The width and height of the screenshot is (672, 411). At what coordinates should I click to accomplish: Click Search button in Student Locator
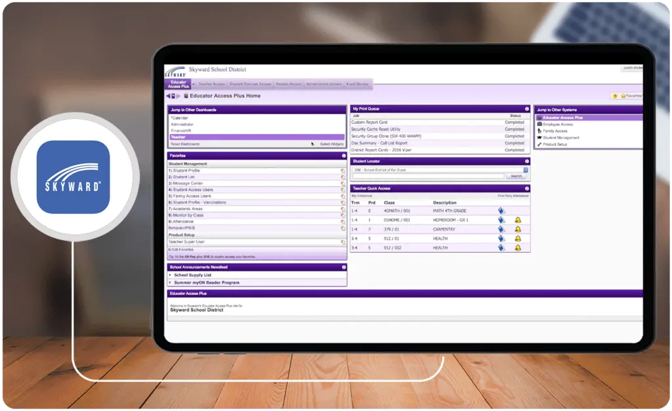[516, 176]
